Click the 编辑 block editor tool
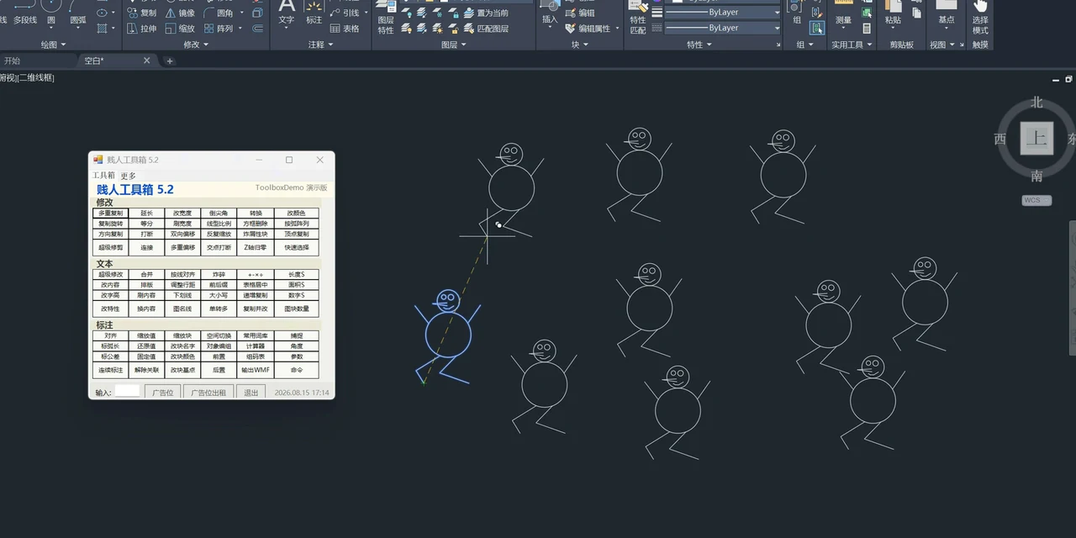 click(578, 13)
